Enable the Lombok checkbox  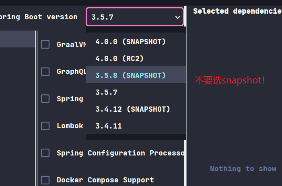pyautogui.click(x=45, y=126)
